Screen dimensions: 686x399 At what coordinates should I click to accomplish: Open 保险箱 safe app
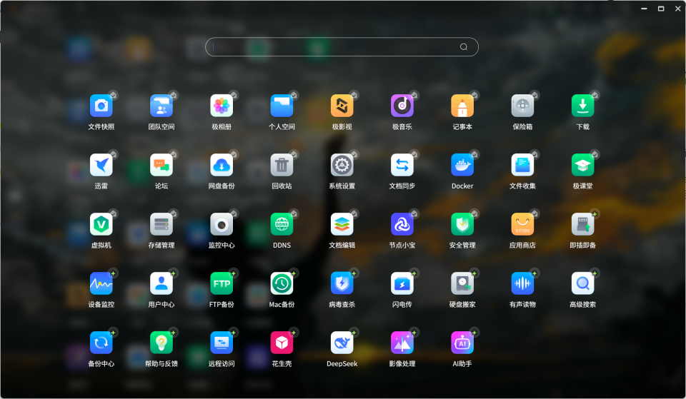(522, 106)
